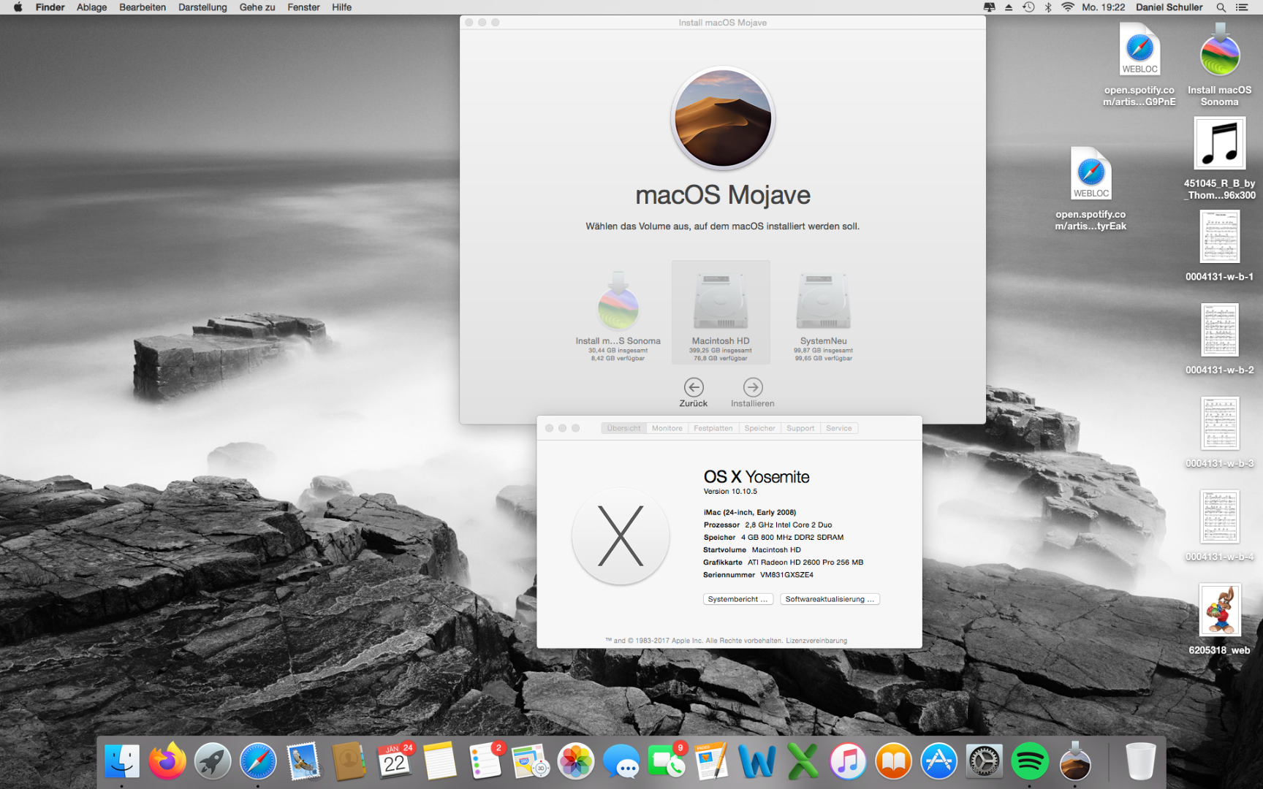Click the Zurück back arrow

click(x=693, y=387)
